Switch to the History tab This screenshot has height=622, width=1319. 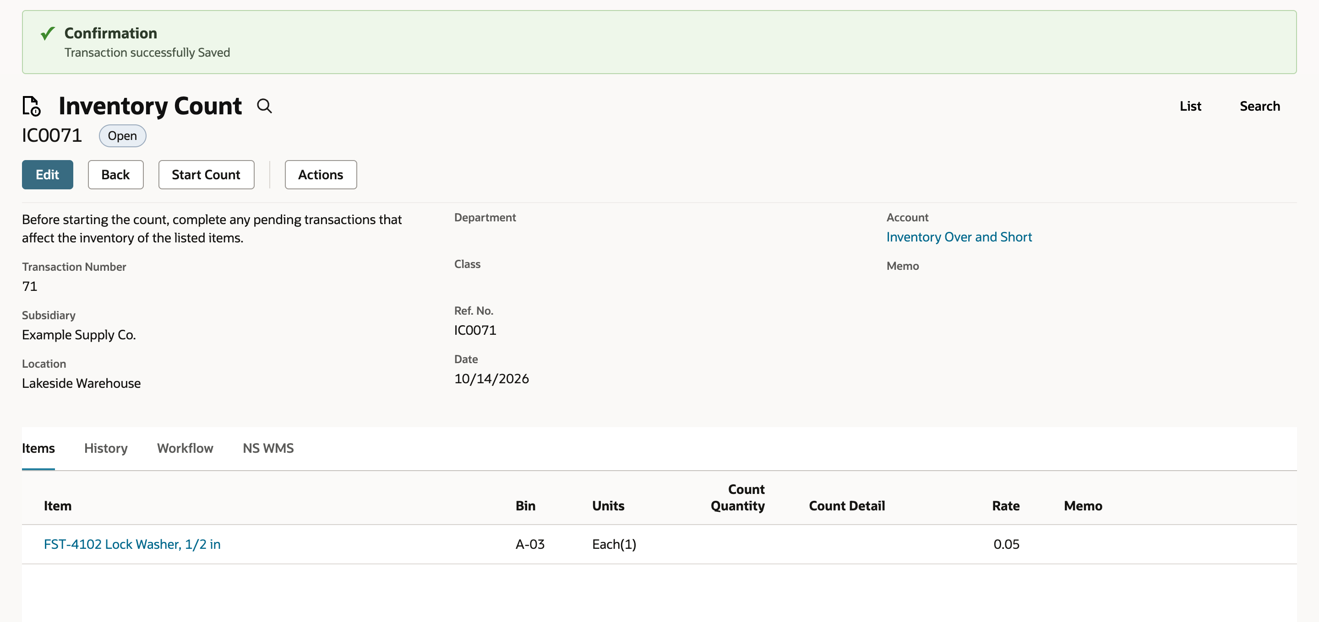click(x=106, y=448)
